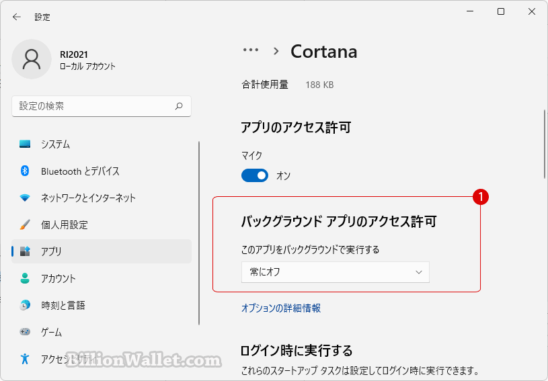Click the sidebar navigation scrollbar
Image resolution: width=548 pixels, height=381 pixels.
[x=199, y=233]
